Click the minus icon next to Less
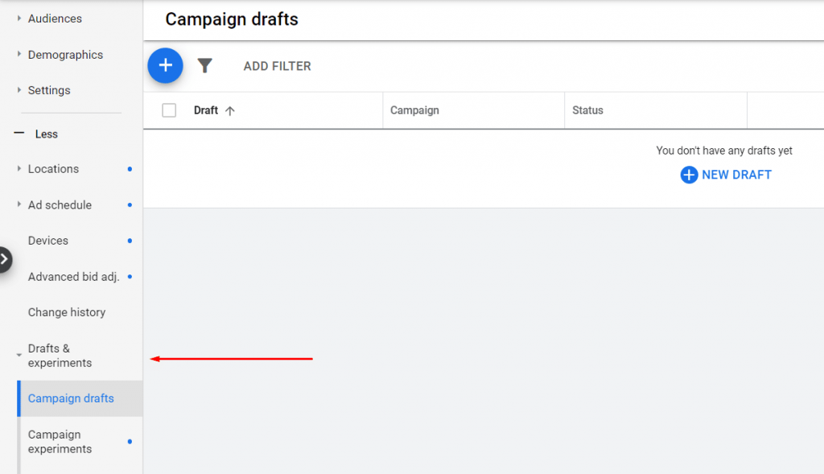824x474 pixels. [19, 134]
